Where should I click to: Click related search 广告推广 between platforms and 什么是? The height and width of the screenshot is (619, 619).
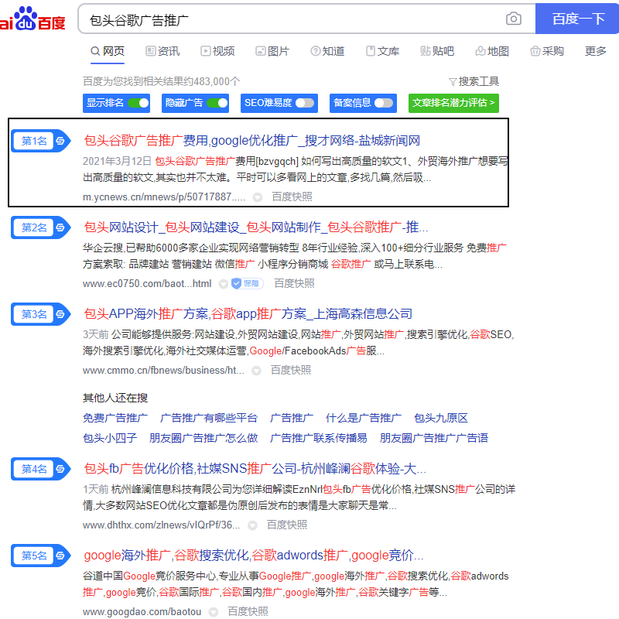point(292,419)
